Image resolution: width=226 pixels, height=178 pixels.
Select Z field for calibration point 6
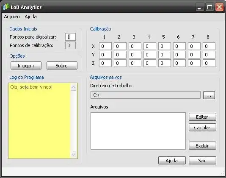tap(179, 63)
